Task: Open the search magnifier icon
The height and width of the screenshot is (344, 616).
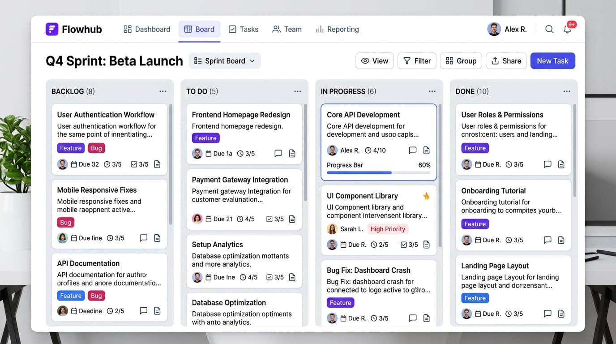Action: (x=549, y=29)
